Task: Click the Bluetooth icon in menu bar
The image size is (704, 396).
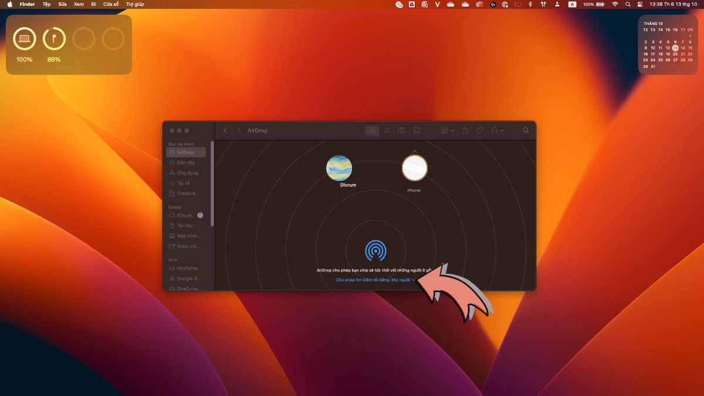Action: click(530, 4)
